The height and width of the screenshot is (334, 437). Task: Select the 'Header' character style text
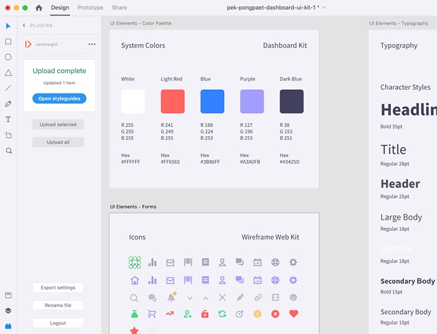coord(400,184)
